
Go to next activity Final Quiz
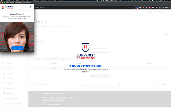tap(161, 85)
